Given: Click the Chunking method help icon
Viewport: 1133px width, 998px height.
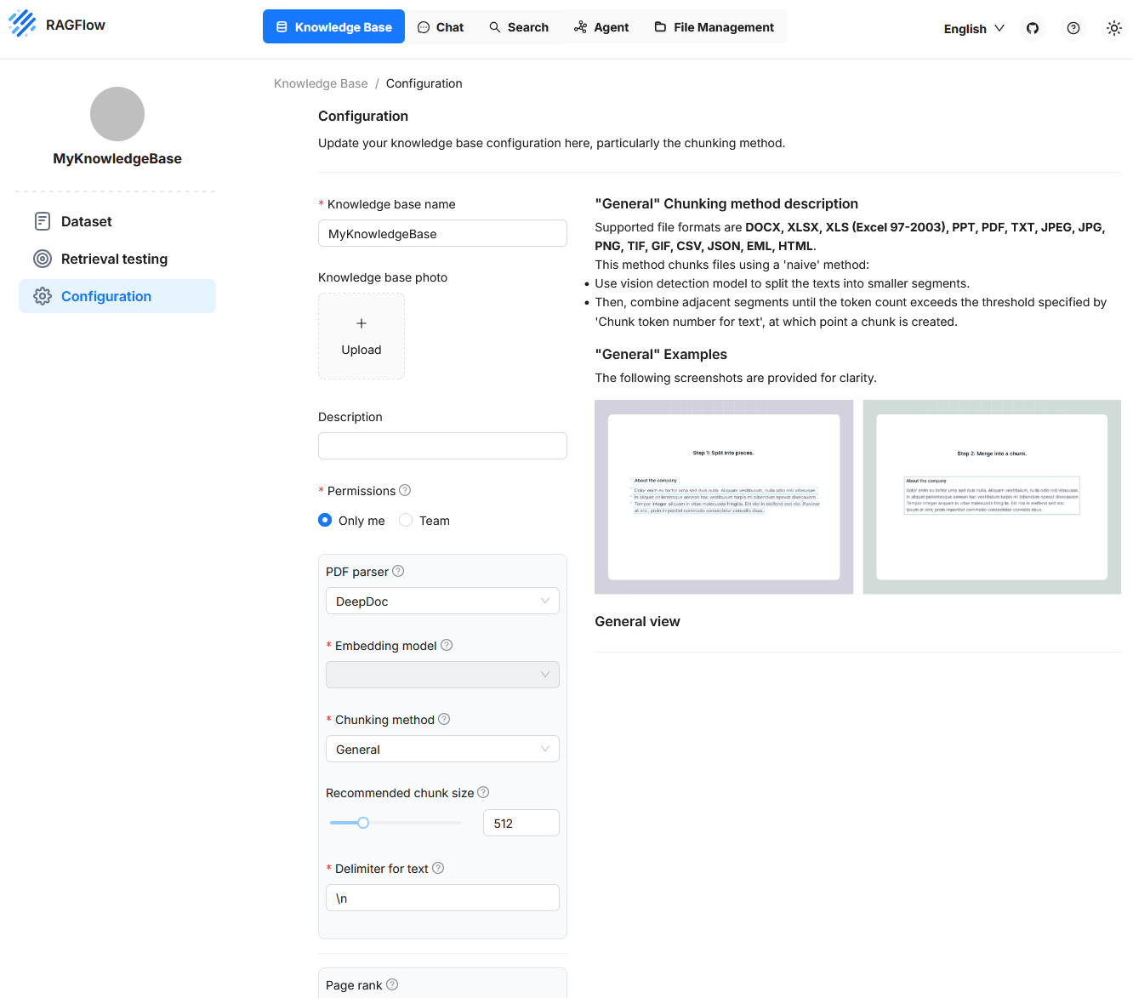Looking at the screenshot, I should pyautogui.click(x=444, y=719).
